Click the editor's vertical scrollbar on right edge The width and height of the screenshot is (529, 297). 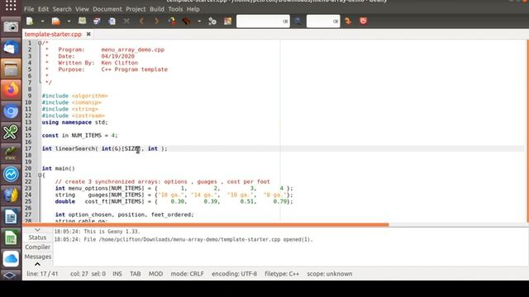click(527, 130)
